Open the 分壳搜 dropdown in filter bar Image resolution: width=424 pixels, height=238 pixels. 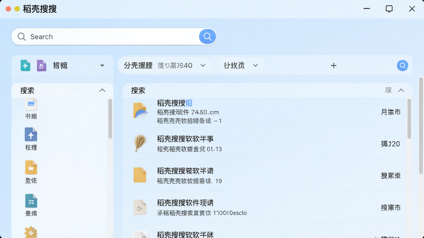[165, 66]
